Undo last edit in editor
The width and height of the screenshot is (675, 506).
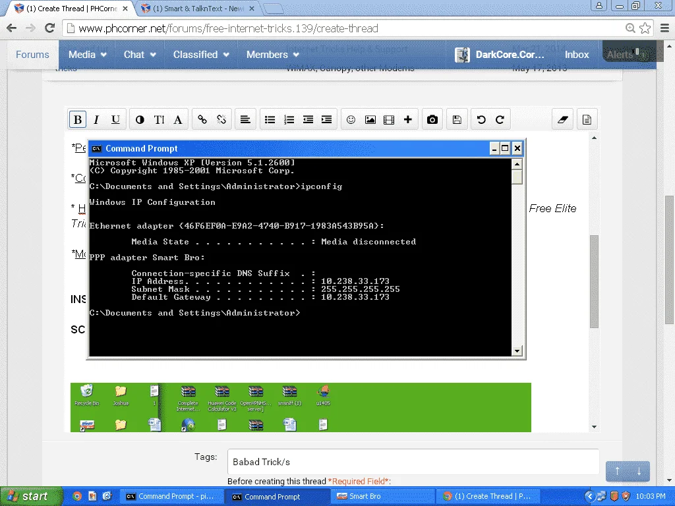(481, 120)
